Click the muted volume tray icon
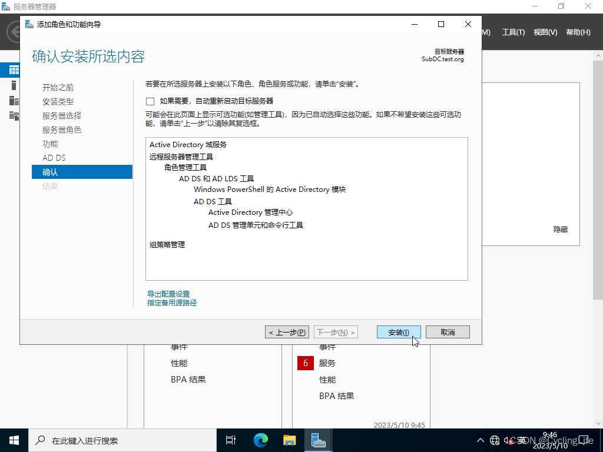Image resolution: width=603 pixels, height=452 pixels. pos(508,440)
